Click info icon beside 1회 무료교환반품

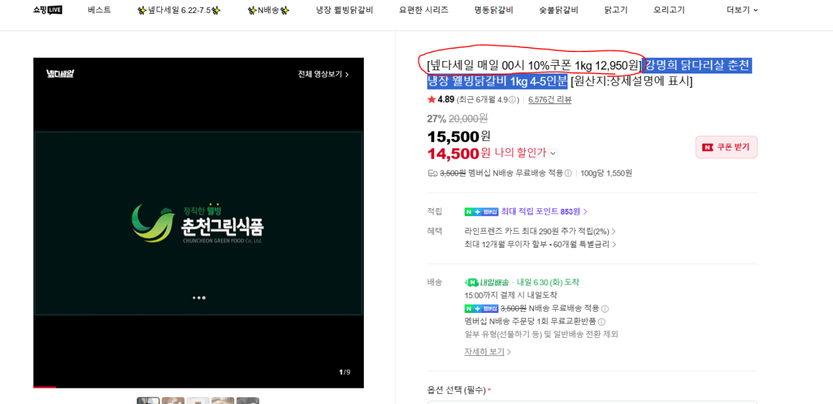(601, 321)
